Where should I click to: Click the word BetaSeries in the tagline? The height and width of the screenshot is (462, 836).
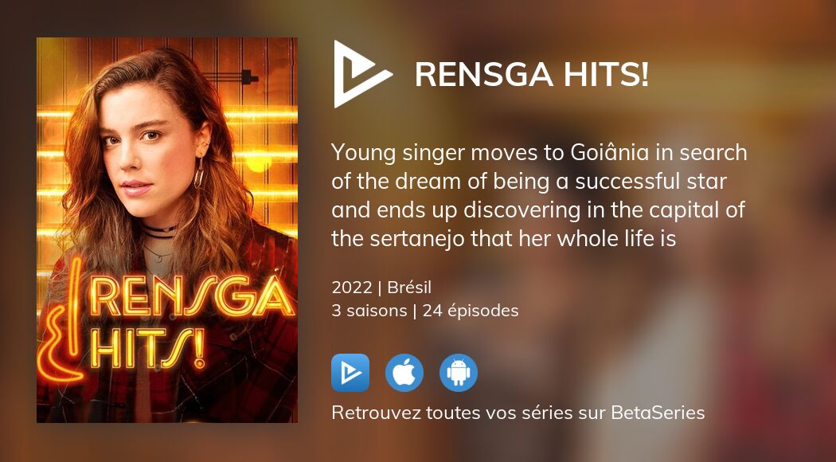coord(658,413)
